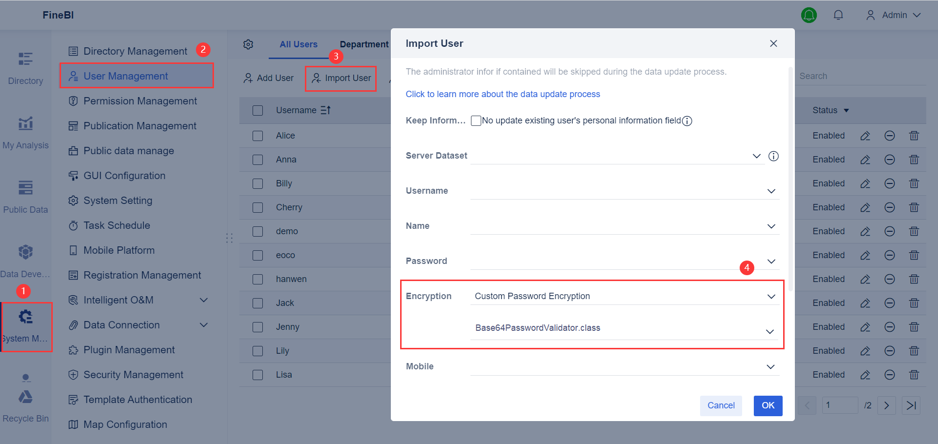Image resolution: width=938 pixels, height=444 pixels.
Task: Open the user list settings gear
Action: click(248, 44)
